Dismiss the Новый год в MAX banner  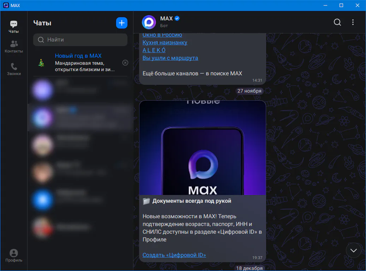(125, 63)
